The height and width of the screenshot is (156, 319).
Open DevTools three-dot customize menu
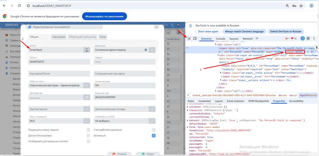[315, 39]
